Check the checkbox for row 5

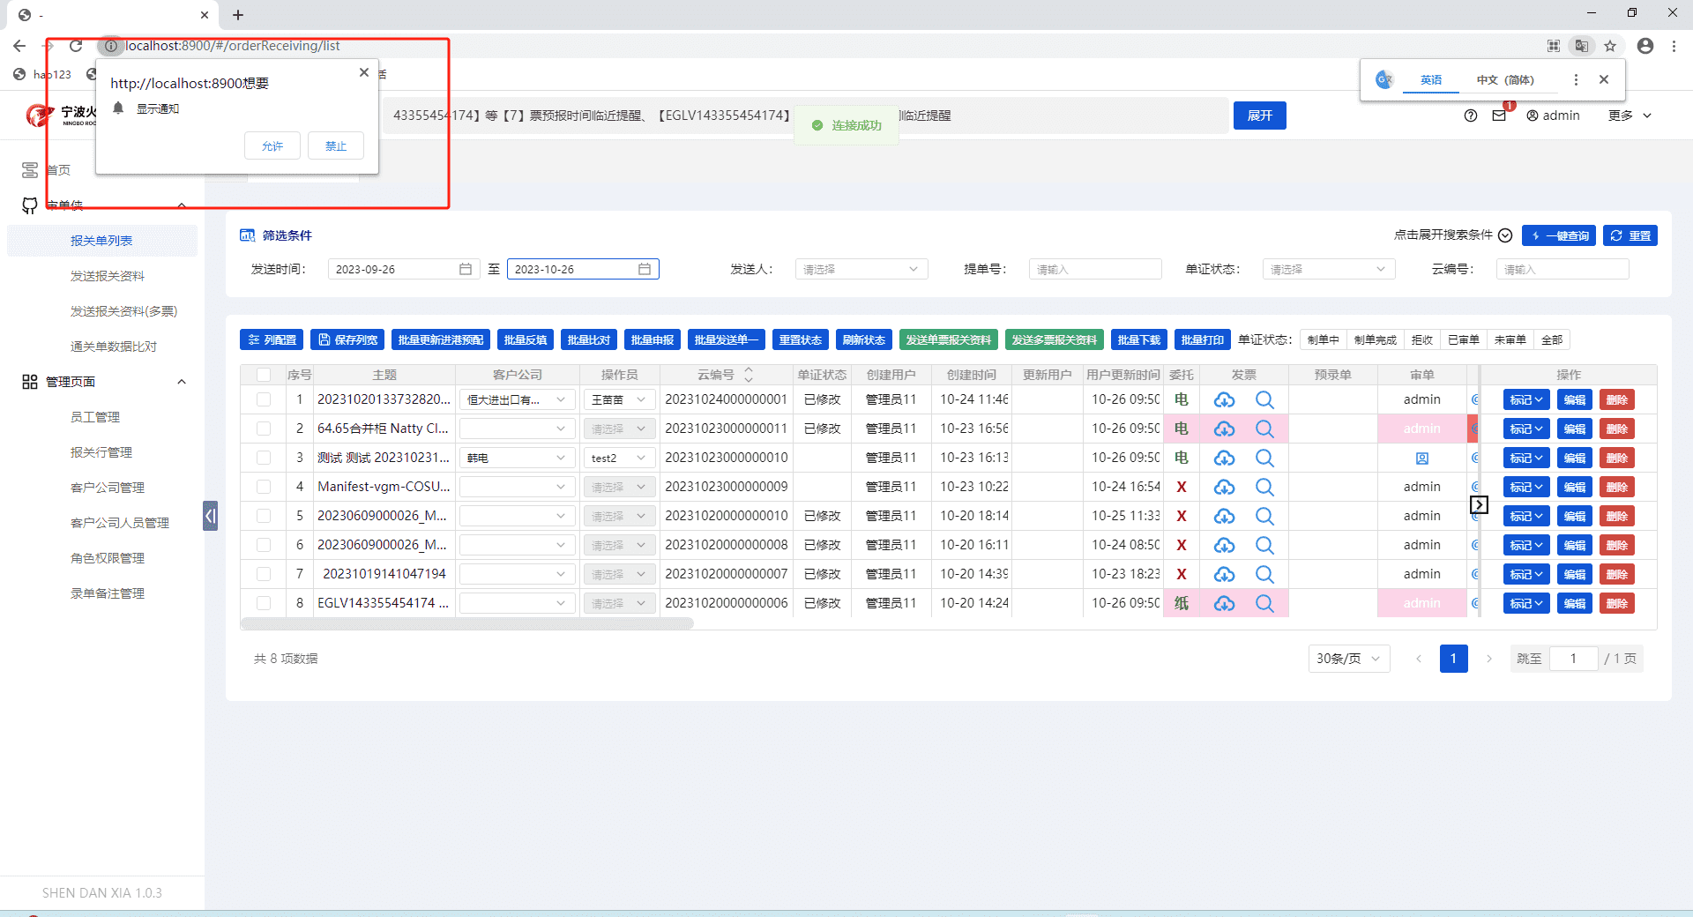coord(264,516)
